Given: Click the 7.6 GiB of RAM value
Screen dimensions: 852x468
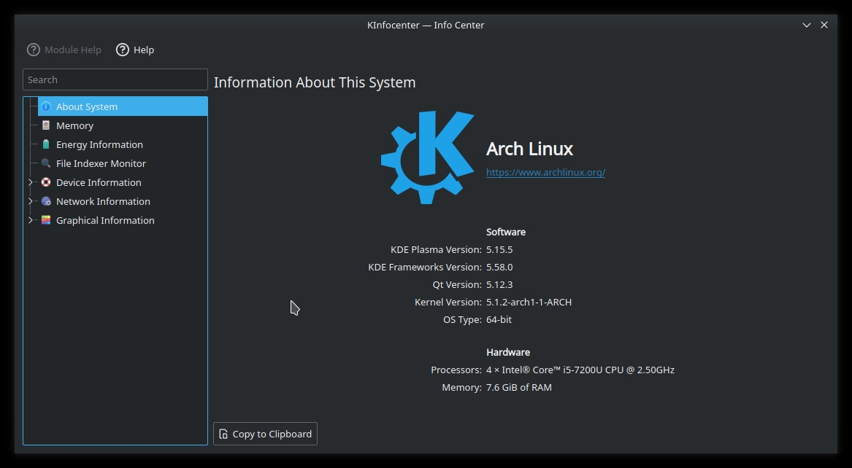Looking at the screenshot, I should pyautogui.click(x=519, y=387).
